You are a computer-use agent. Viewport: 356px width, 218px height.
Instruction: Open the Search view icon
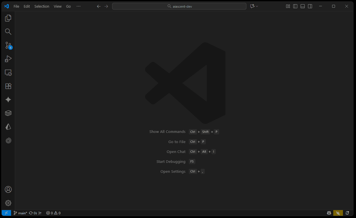click(8, 32)
